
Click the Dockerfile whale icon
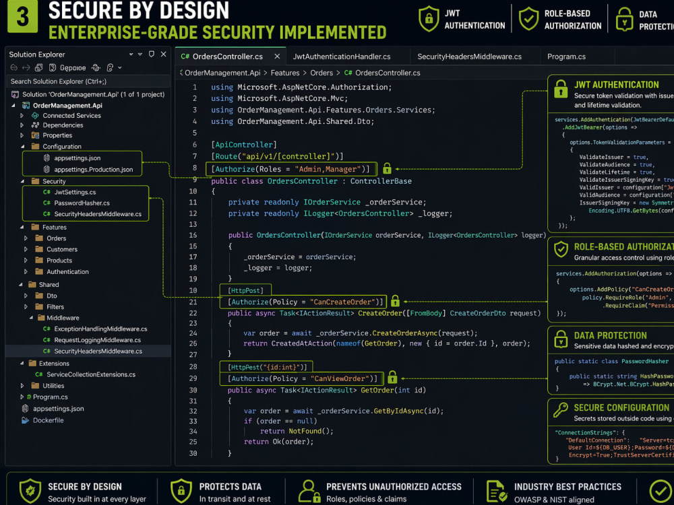coord(26,420)
